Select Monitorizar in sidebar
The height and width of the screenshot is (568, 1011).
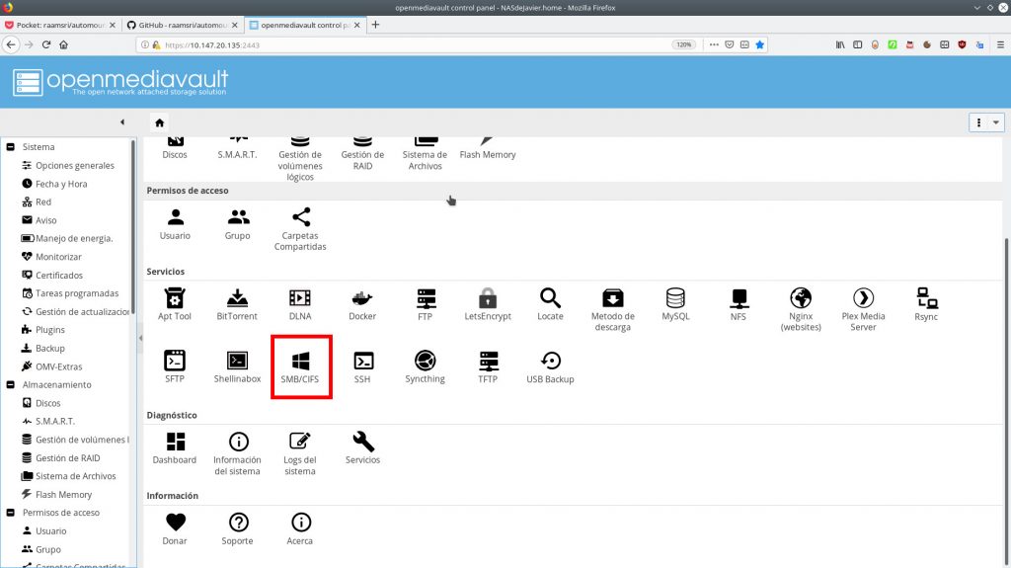click(51, 257)
